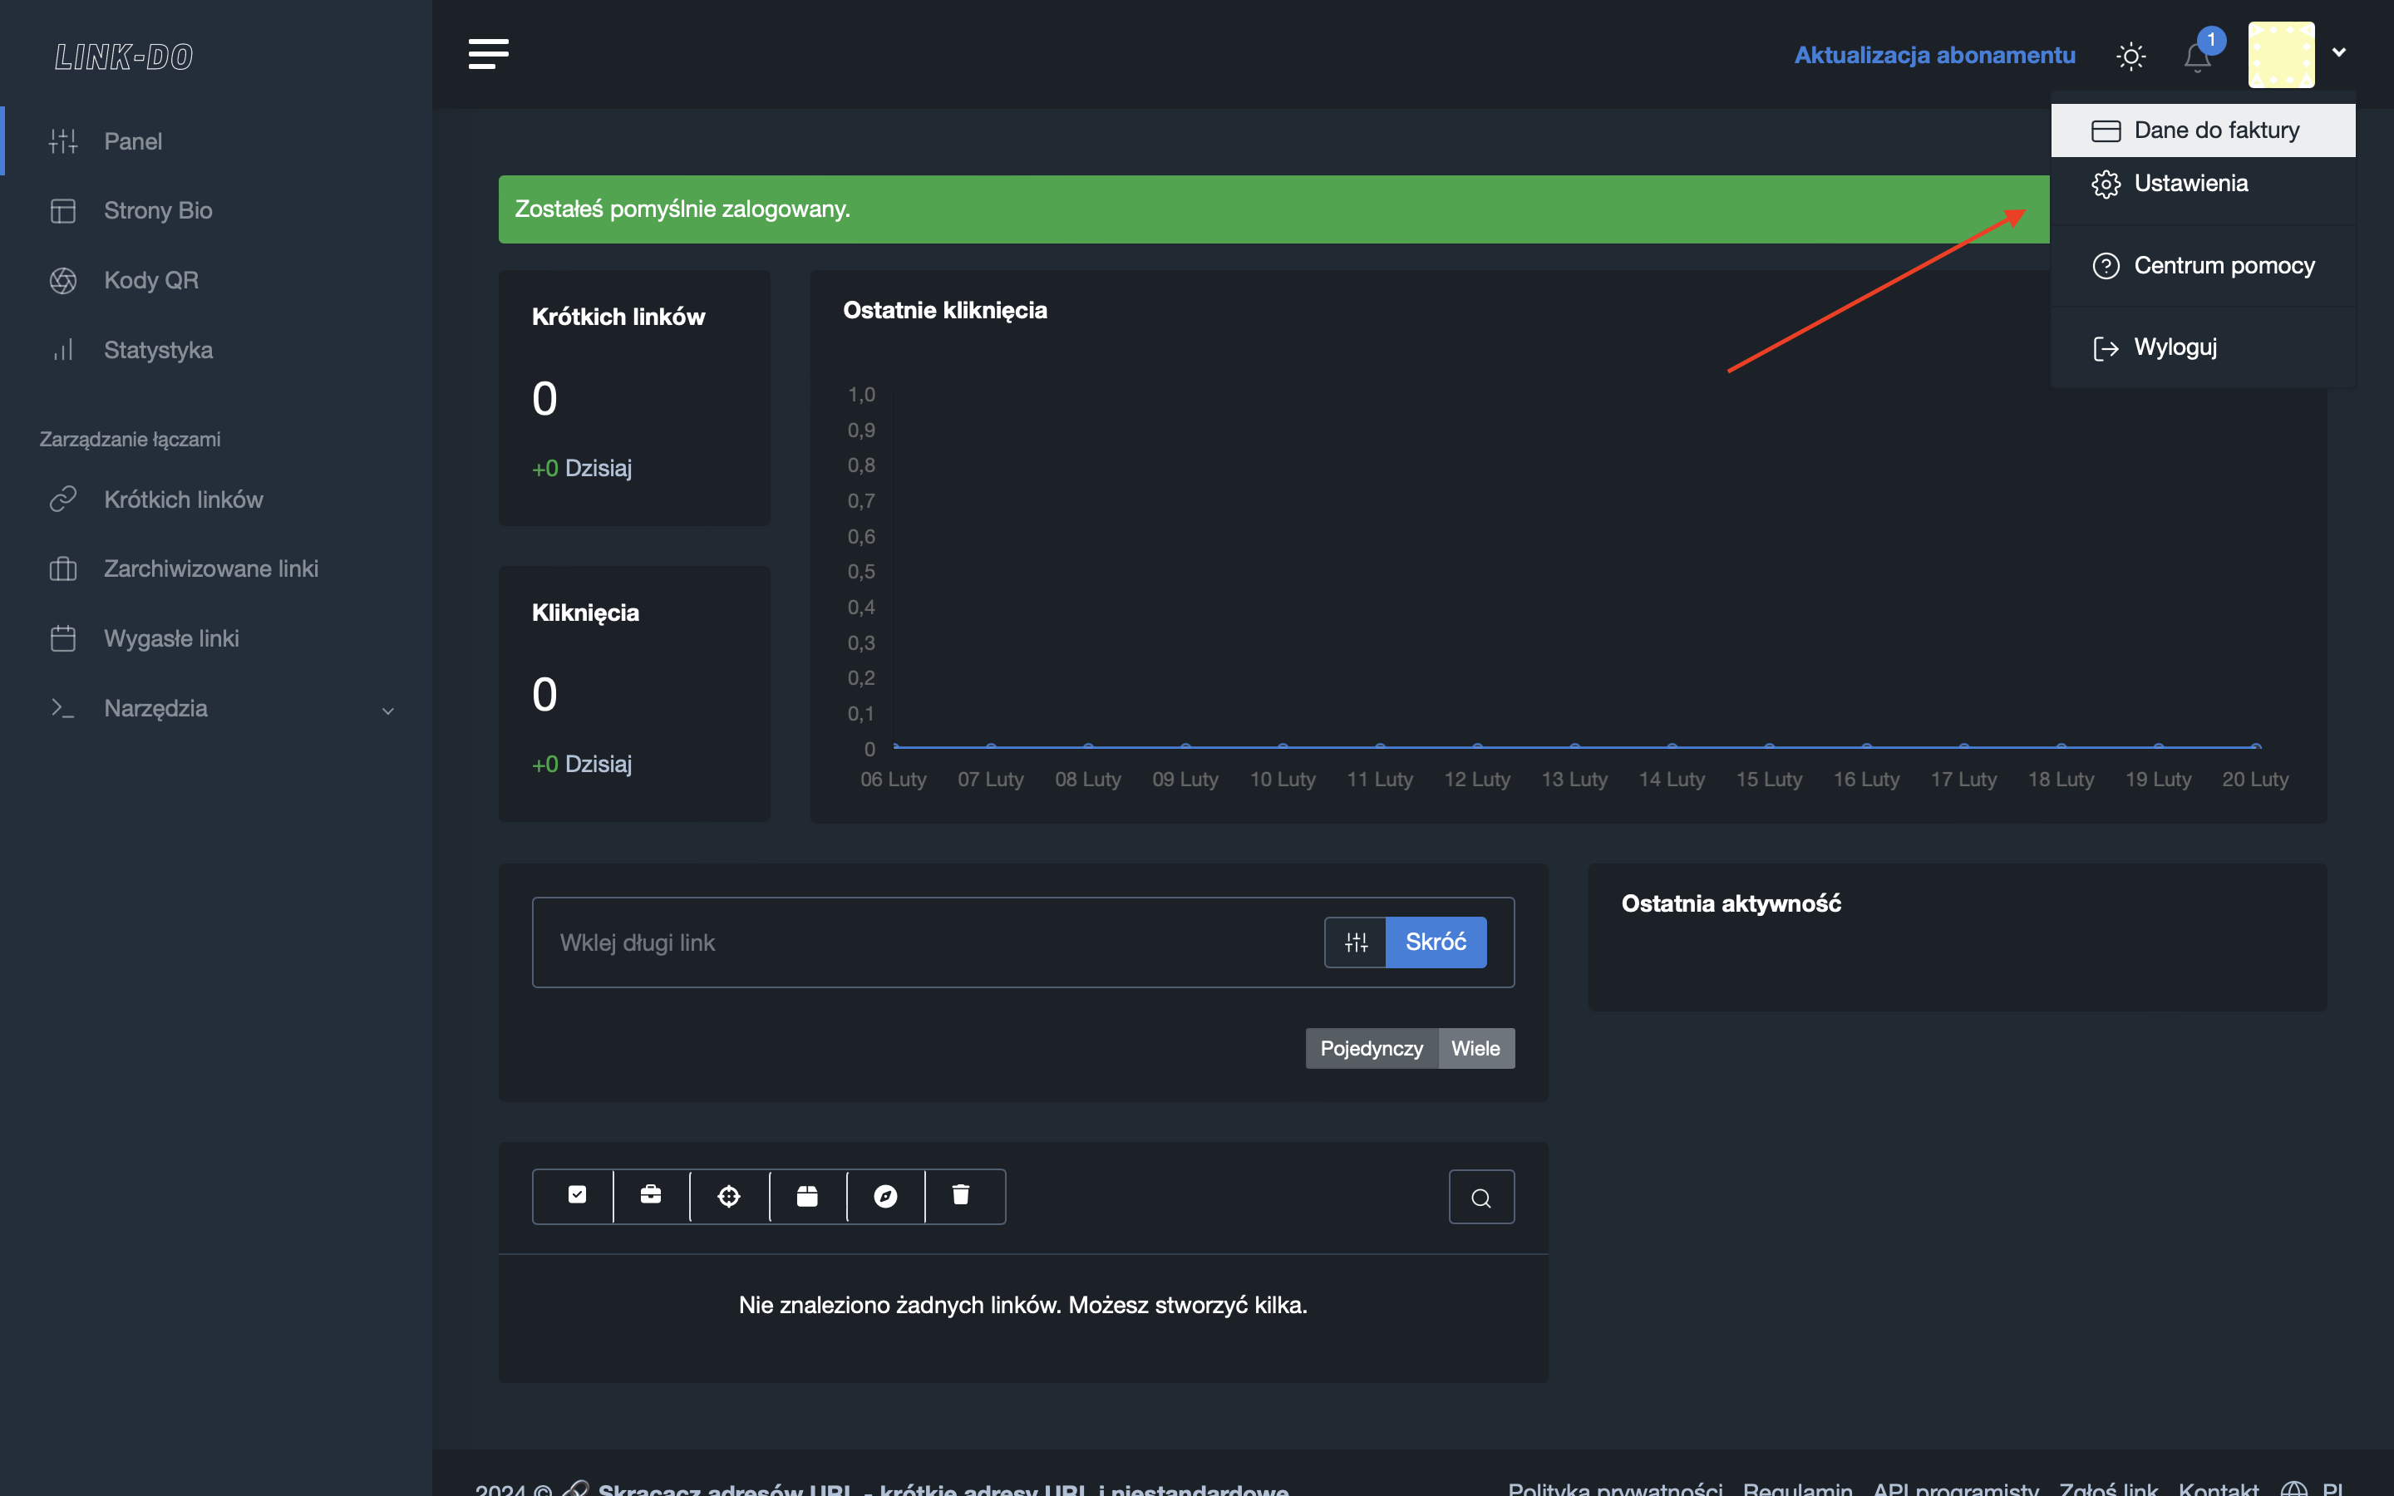Click the user avatar thumbnail
Screen dimensions: 2394x1496
(x=2280, y=54)
